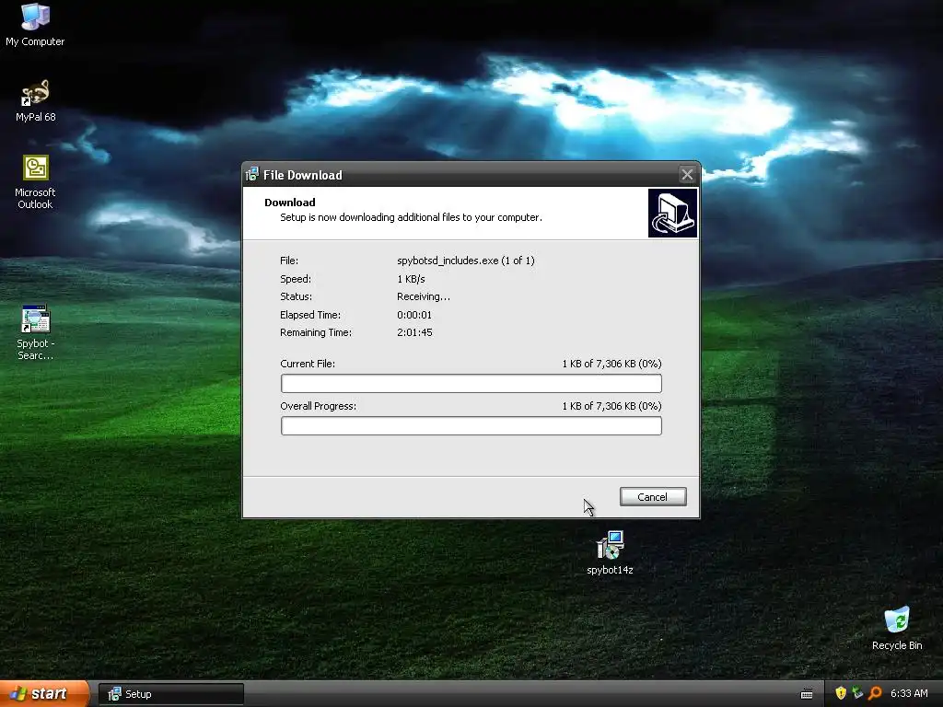
Task: Cancel the file download
Action: point(653,496)
